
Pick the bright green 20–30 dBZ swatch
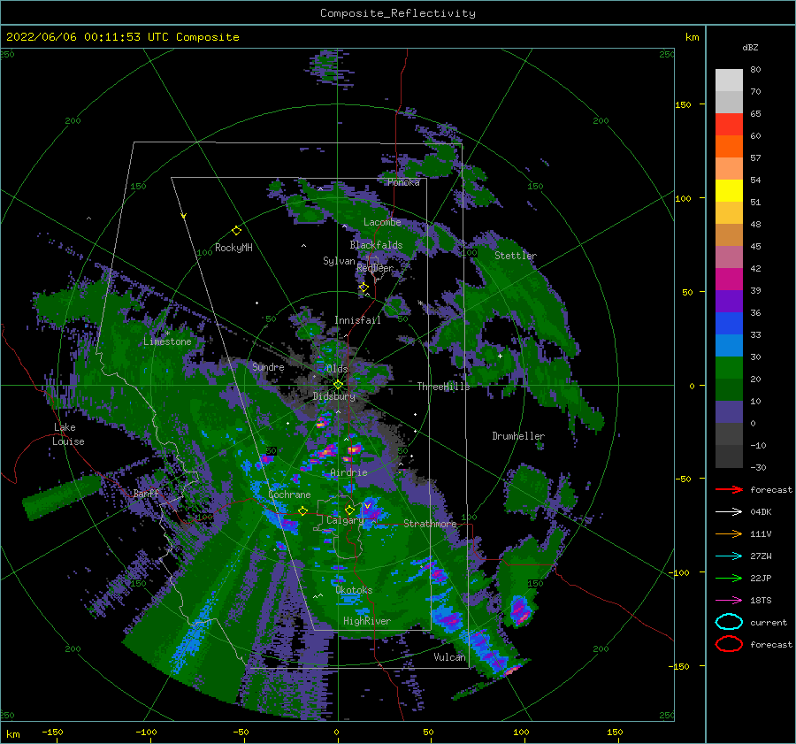[x=729, y=368]
